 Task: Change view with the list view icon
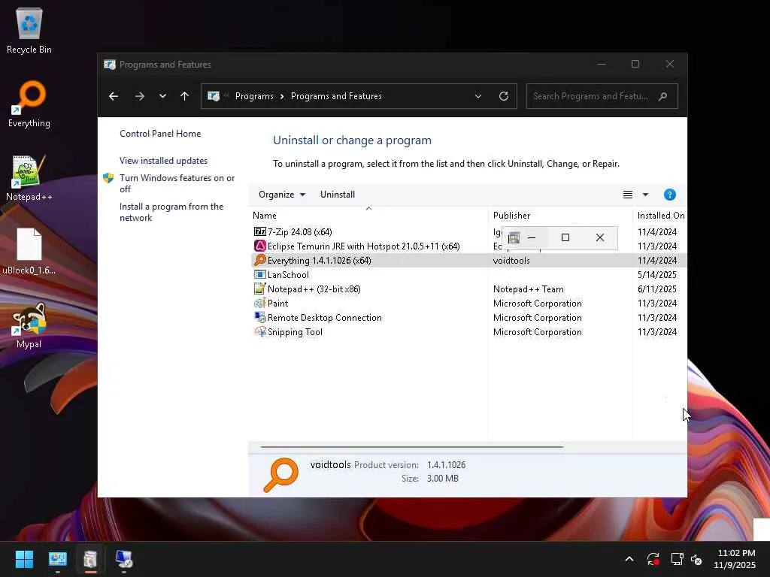tap(628, 195)
